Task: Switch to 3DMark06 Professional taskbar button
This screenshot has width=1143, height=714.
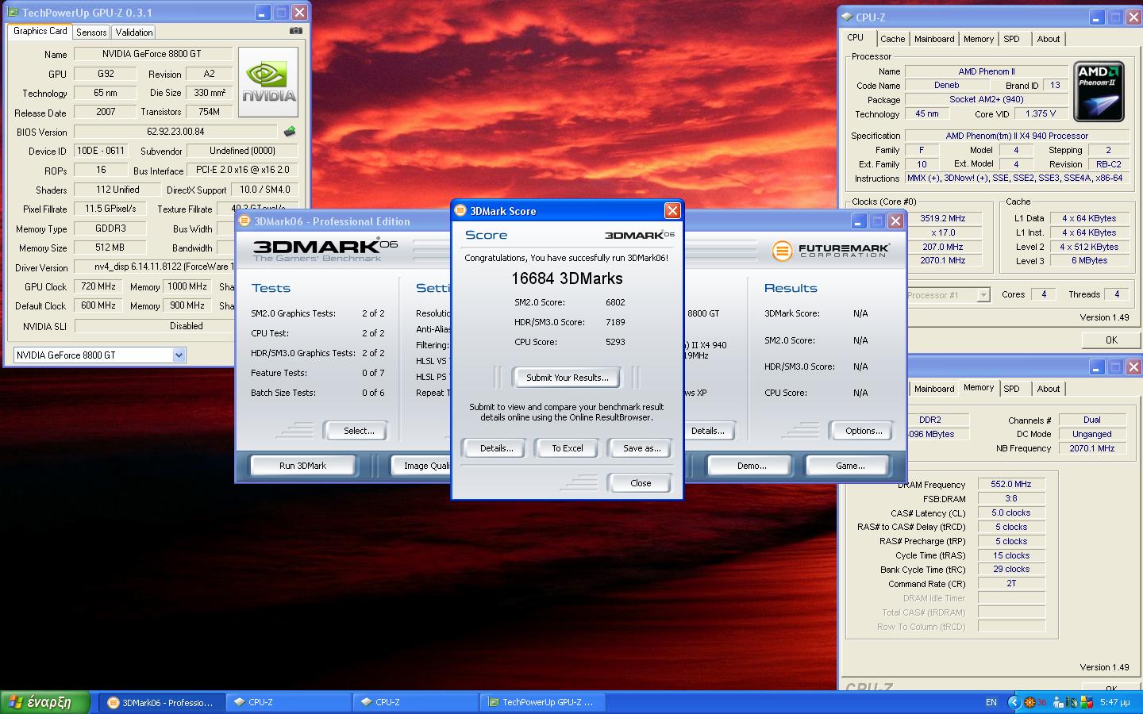Action: pos(162,702)
